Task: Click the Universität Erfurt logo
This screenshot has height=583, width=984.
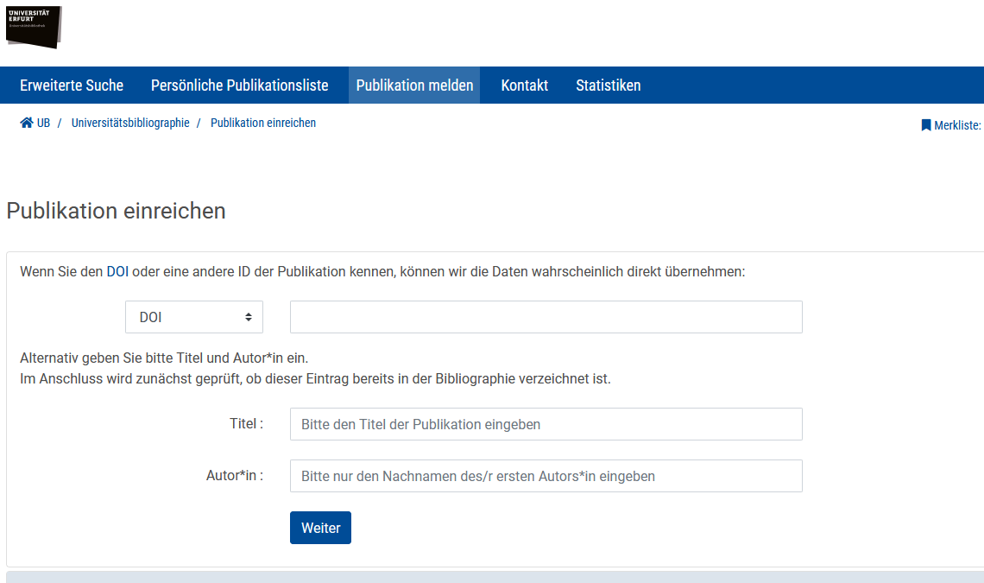Action: (35, 26)
